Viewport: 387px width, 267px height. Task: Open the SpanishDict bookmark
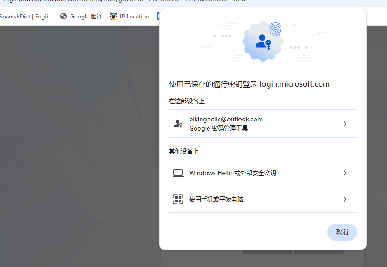click(x=26, y=16)
